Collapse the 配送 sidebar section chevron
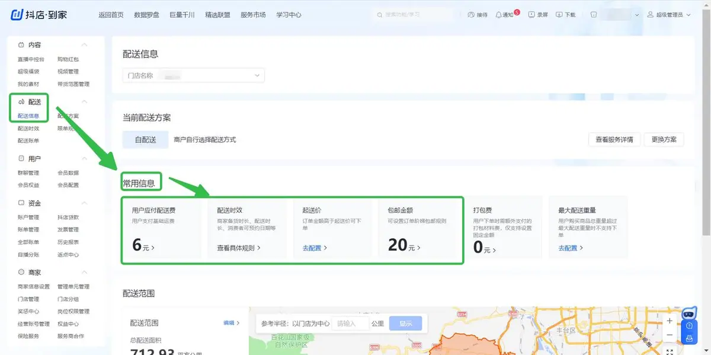The image size is (711, 355). pos(84,102)
